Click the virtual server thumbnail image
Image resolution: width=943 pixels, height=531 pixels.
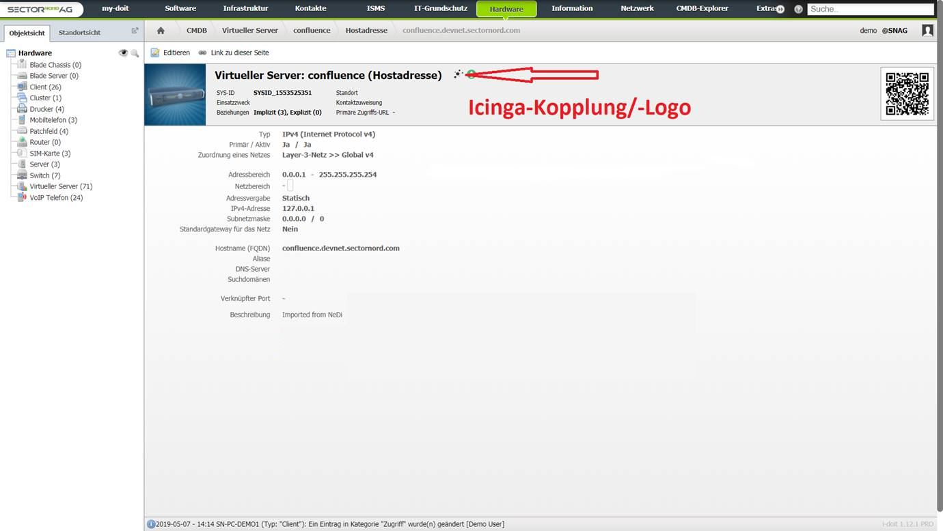pyautogui.click(x=175, y=94)
